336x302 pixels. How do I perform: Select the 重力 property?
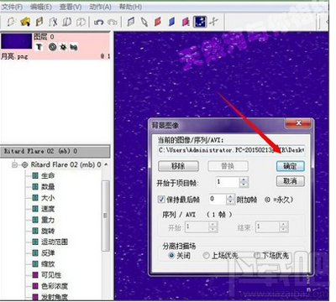(48, 220)
